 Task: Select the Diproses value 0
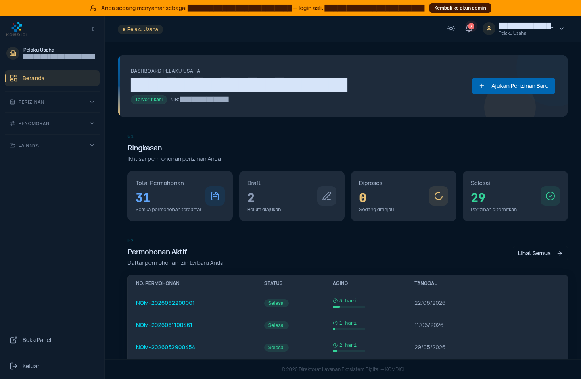point(363,198)
